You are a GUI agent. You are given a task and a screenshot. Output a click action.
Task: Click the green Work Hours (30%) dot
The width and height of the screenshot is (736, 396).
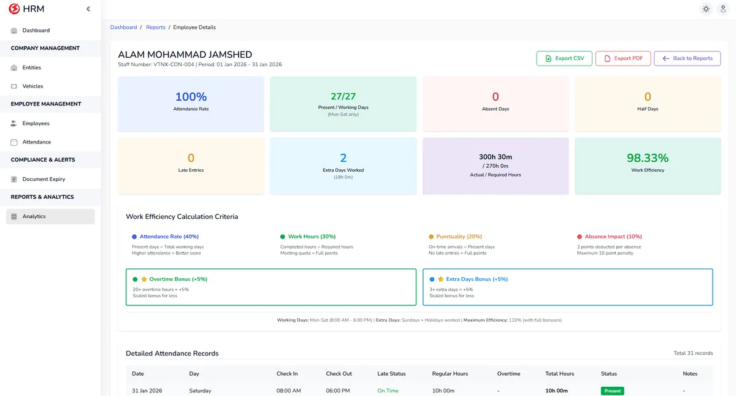click(283, 237)
